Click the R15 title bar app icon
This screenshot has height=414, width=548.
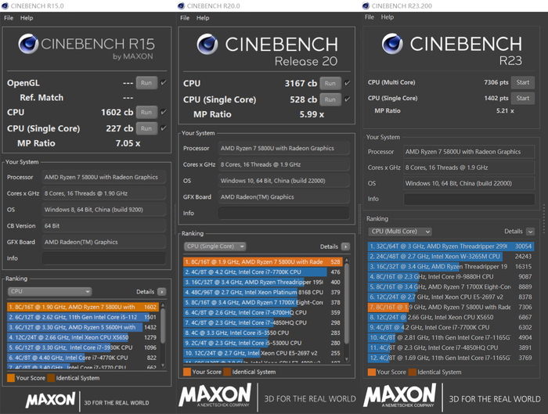6,5
